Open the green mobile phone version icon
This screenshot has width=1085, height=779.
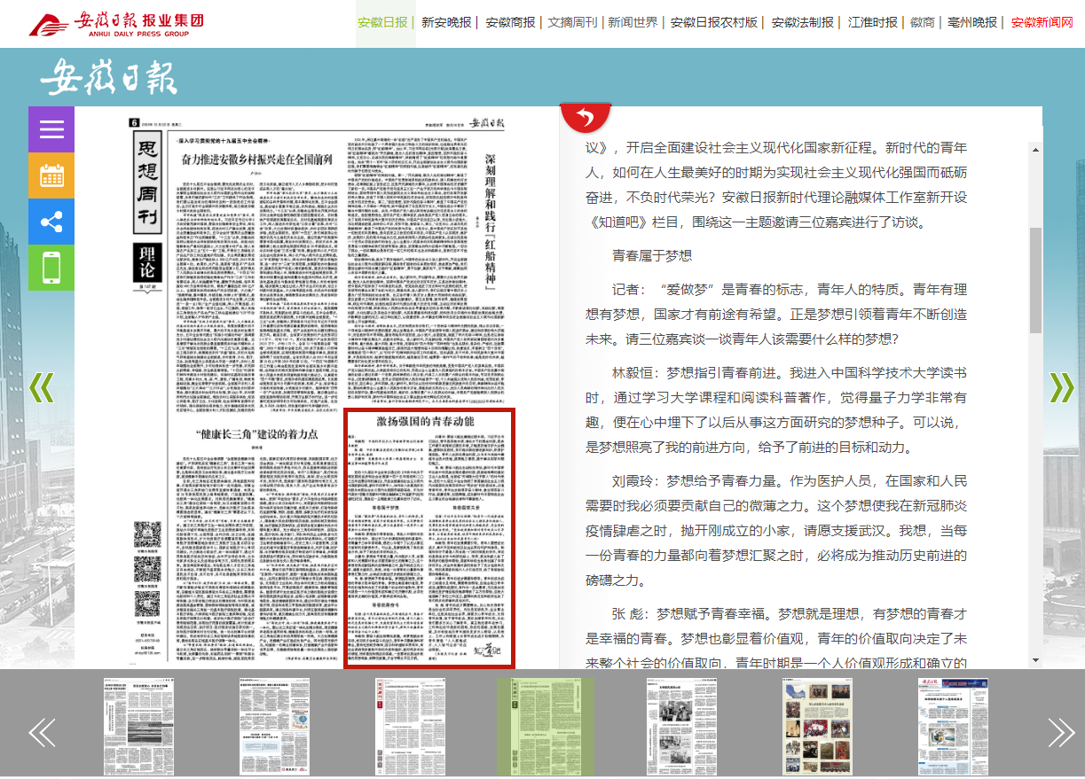pyautogui.click(x=51, y=268)
